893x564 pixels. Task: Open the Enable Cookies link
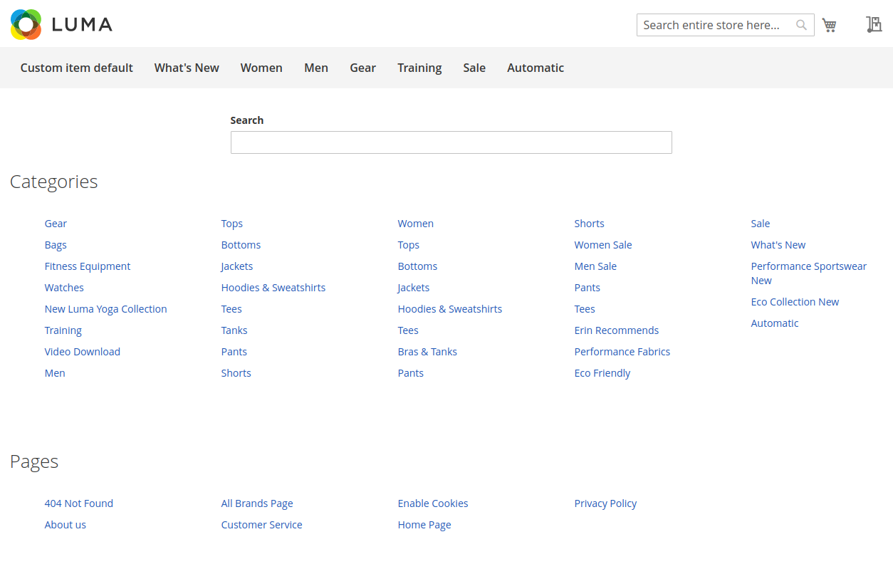point(433,503)
